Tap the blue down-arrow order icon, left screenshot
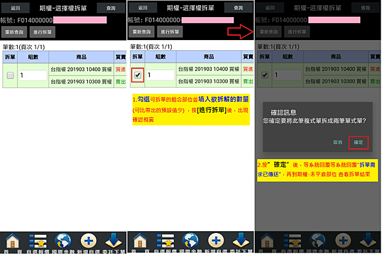Image resolution: width=382 pixels, height=254 pixels. pyautogui.click(x=113, y=241)
